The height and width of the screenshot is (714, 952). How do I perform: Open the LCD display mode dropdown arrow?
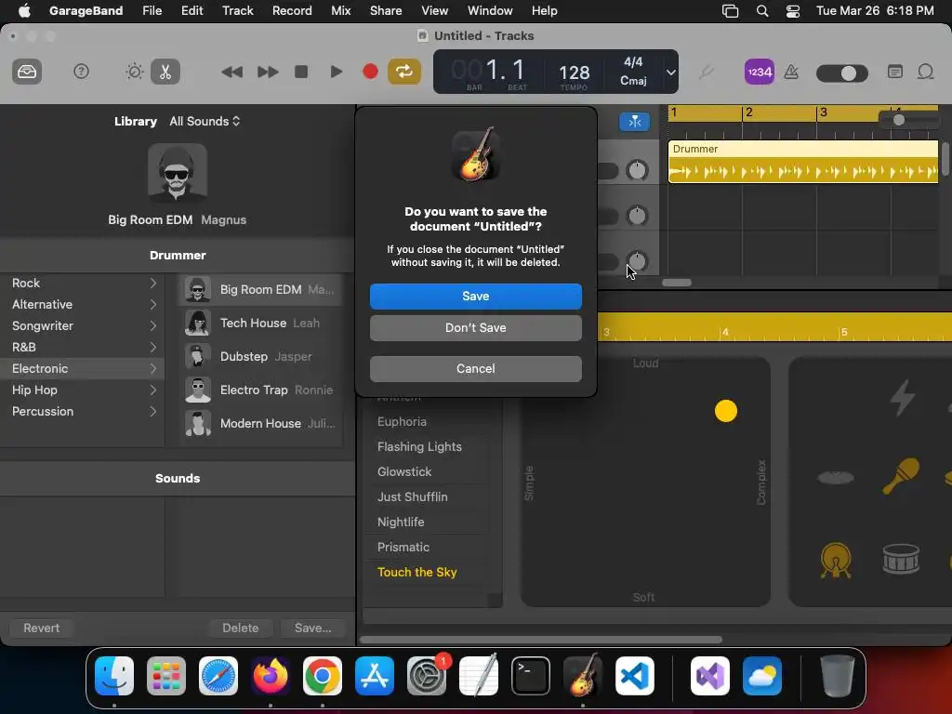671,73
